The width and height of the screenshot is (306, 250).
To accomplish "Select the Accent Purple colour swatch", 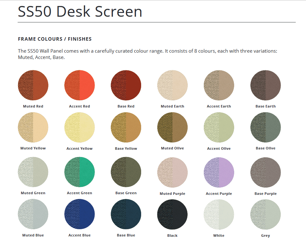I will 219,172.
